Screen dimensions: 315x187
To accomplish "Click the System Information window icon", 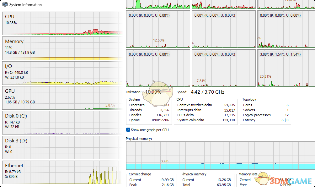I will (x=5, y=5).
